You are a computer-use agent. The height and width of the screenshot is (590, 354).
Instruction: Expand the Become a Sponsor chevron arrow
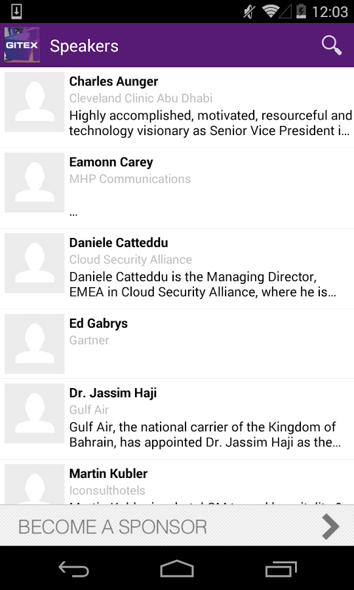pos(330,526)
